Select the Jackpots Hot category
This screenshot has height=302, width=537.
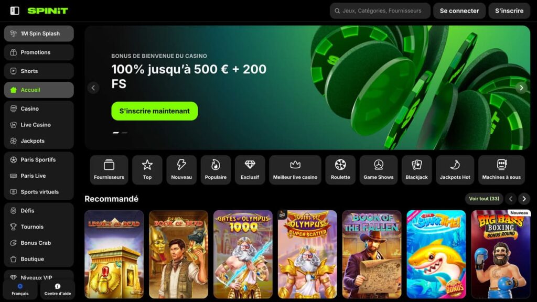click(455, 170)
